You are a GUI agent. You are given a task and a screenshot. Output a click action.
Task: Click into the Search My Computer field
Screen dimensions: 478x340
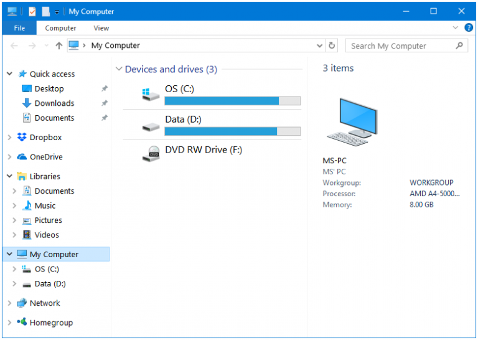406,45
